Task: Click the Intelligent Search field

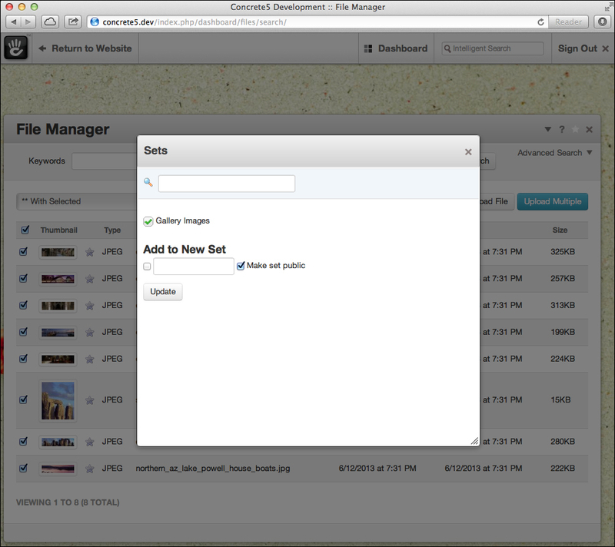Action: tap(493, 48)
